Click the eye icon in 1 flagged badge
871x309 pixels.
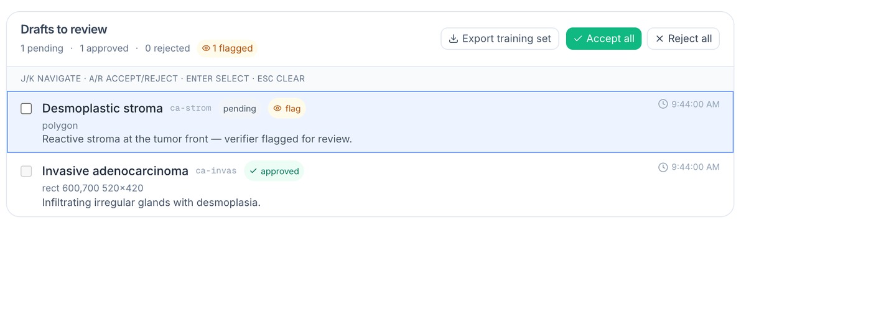[x=206, y=48]
